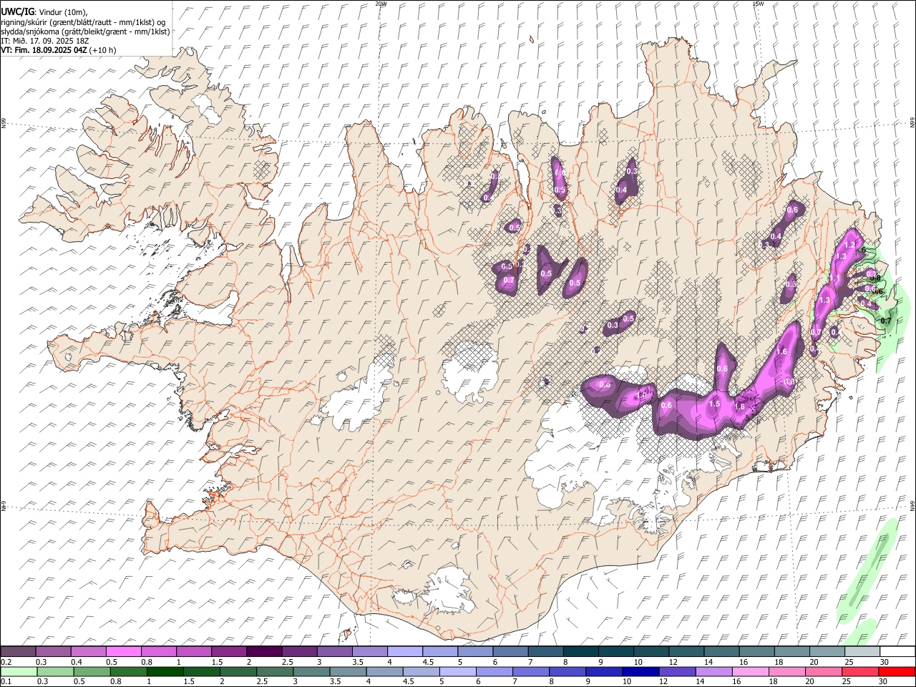
Task: Click the 20W longitude label at the top
Action: pyautogui.click(x=381, y=4)
